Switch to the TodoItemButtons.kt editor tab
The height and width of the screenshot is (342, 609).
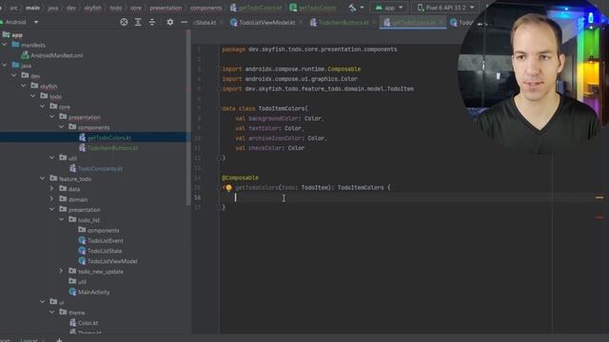[x=340, y=23]
